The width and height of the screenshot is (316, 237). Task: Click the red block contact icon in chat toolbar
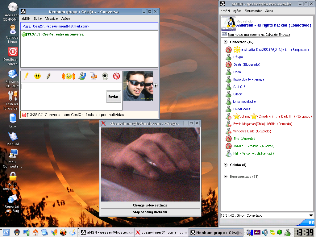(116, 76)
